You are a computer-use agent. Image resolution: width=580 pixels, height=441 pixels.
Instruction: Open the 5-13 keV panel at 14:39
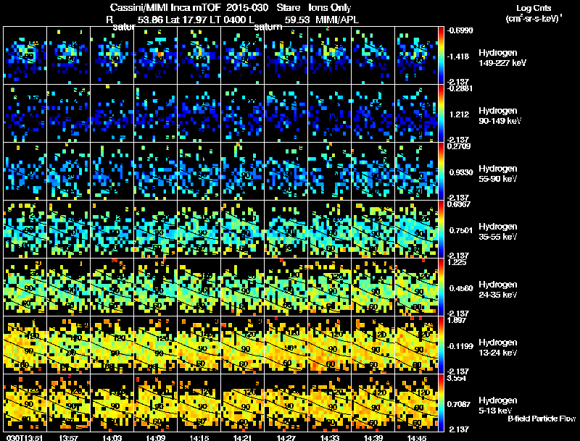pos(373,403)
